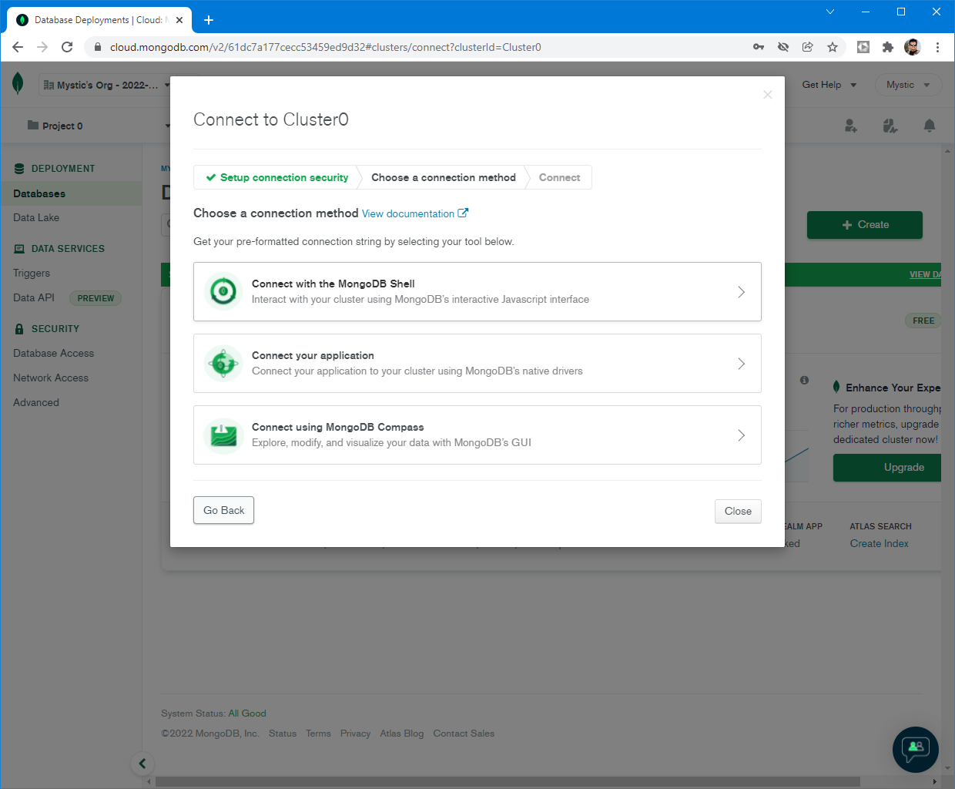Open the MongoDB Compass option chevron
Viewport: 955px width, 789px height.
(741, 435)
